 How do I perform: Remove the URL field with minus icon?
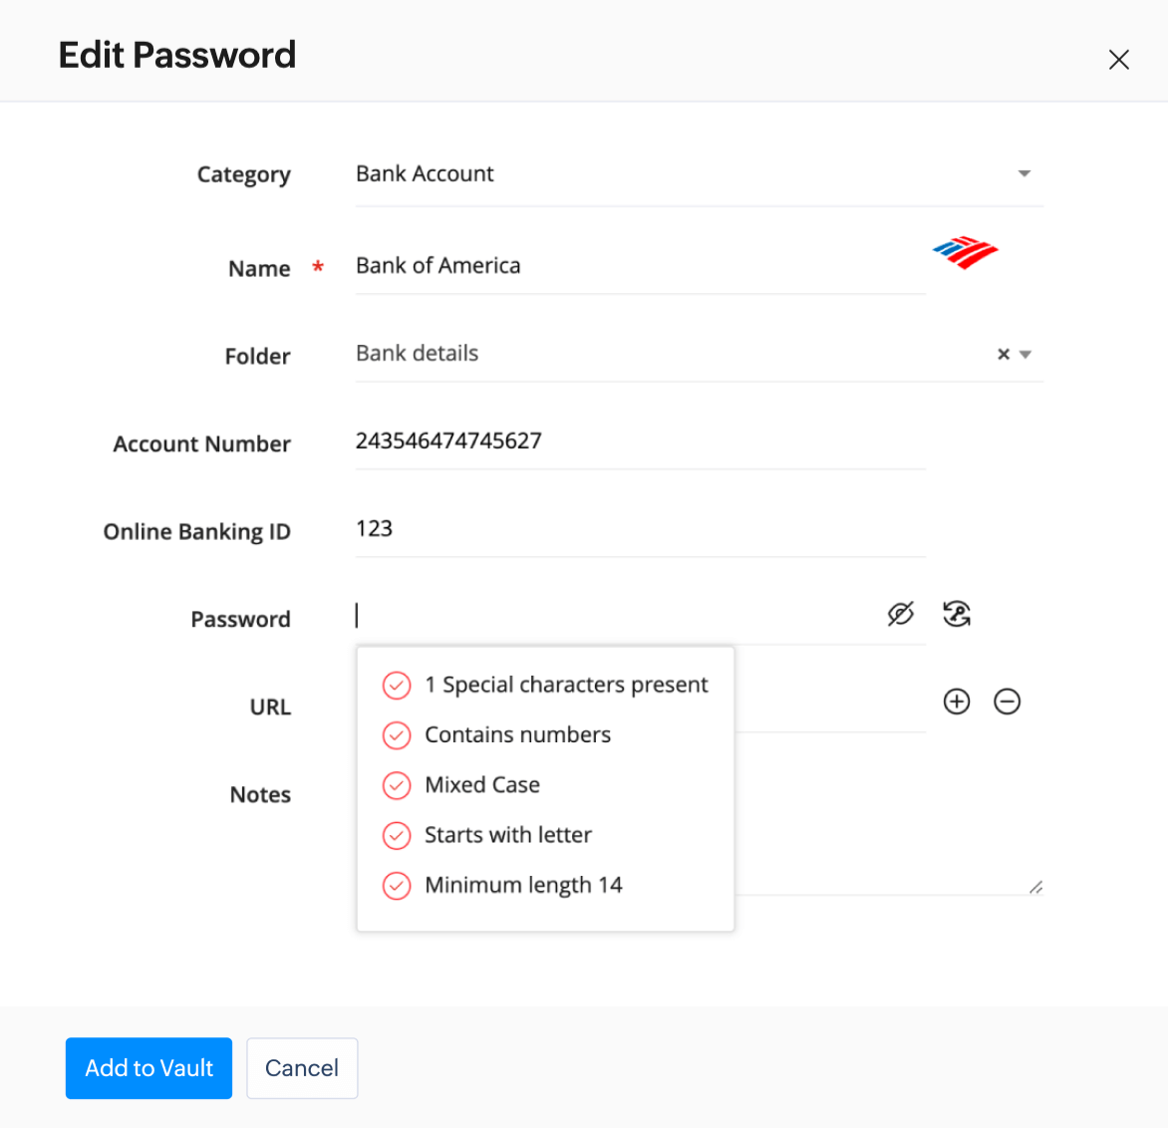[x=1007, y=702]
